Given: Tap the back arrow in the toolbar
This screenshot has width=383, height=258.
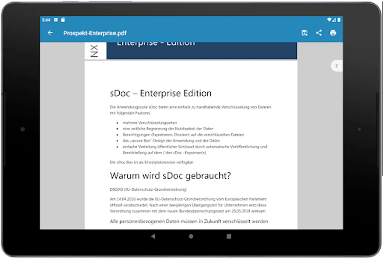Looking at the screenshot, I should point(50,33).
